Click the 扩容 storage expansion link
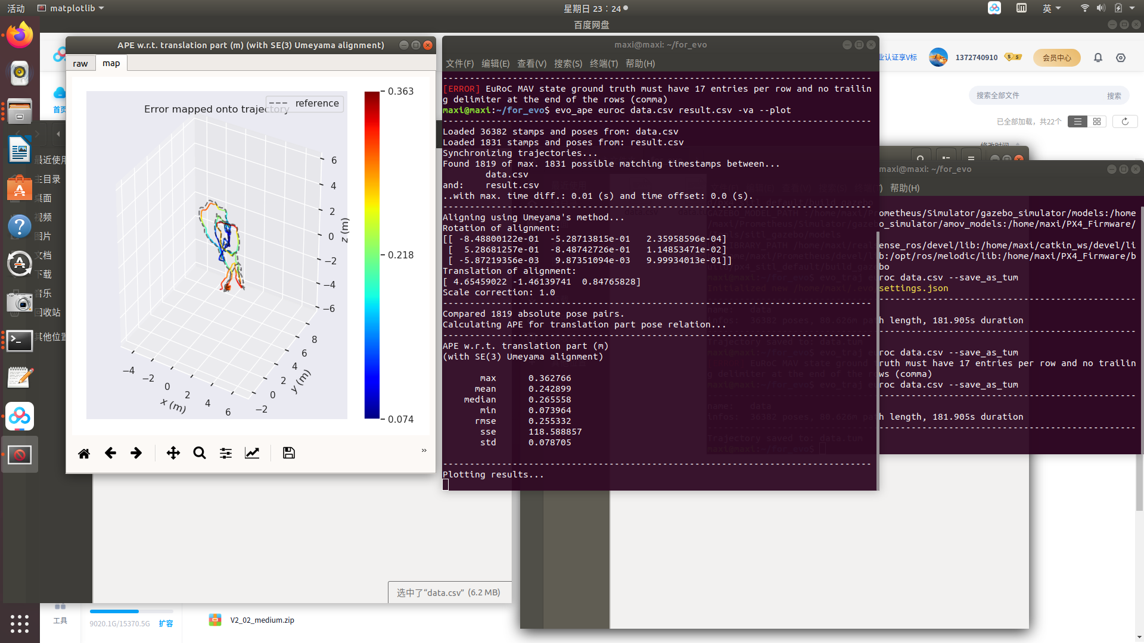 (166, 623)
